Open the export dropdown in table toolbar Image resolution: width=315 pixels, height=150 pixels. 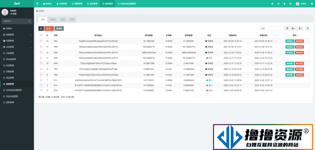(300, 28)
